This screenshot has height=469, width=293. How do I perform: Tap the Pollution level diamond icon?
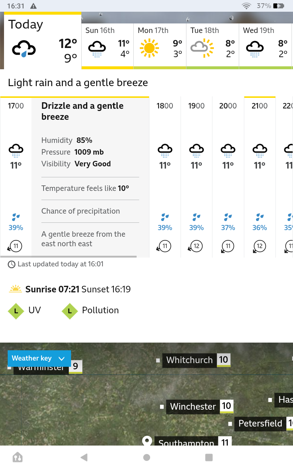pyautogui.click(x=70, y=311)
